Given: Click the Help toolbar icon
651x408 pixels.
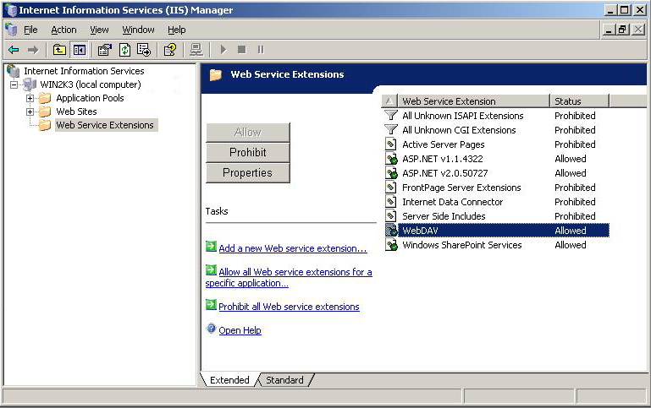Looking at the screenshot, I should (170, 50).
